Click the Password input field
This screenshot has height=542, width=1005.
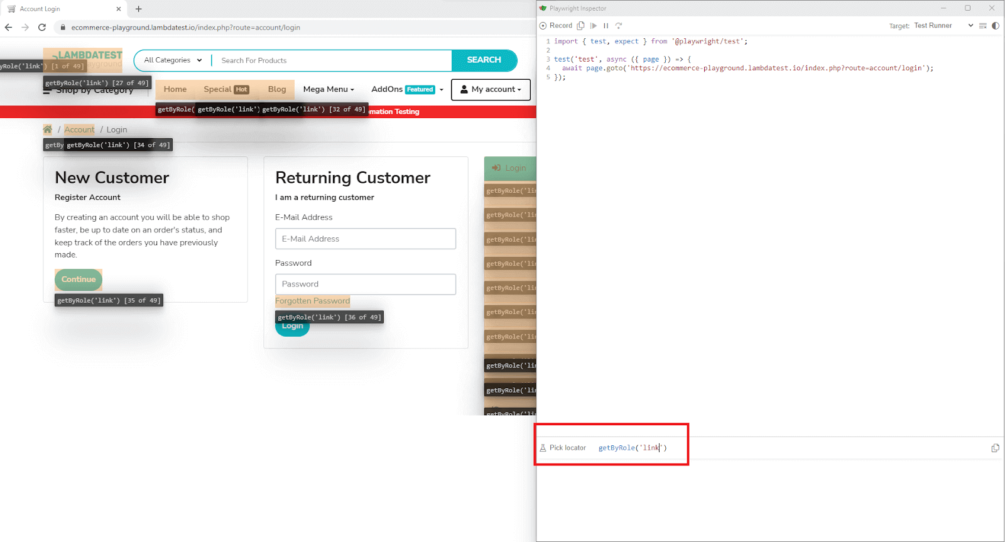coord(366,284)
